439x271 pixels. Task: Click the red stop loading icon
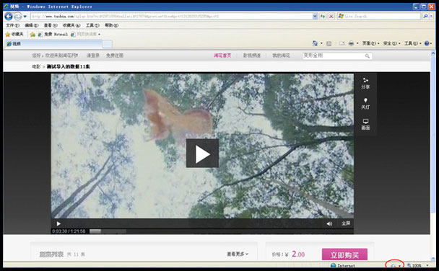point(331,16)
